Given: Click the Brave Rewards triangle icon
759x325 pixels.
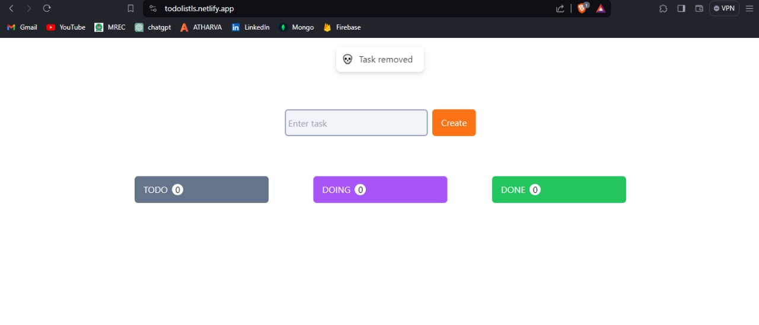Looking at the screenshot, I should 601,8.
